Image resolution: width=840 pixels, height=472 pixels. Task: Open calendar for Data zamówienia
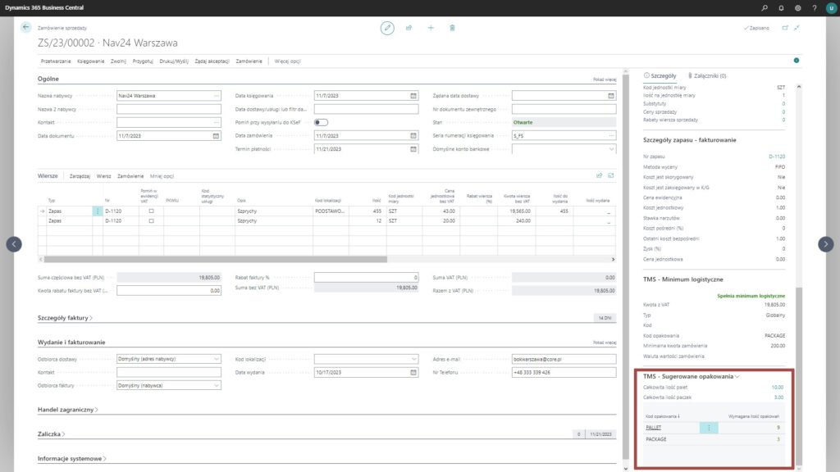(x=413, y=136)
